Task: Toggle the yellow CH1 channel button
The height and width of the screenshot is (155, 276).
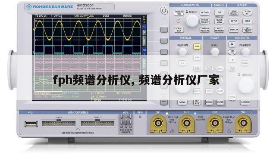Action: (x=197, y=46)
